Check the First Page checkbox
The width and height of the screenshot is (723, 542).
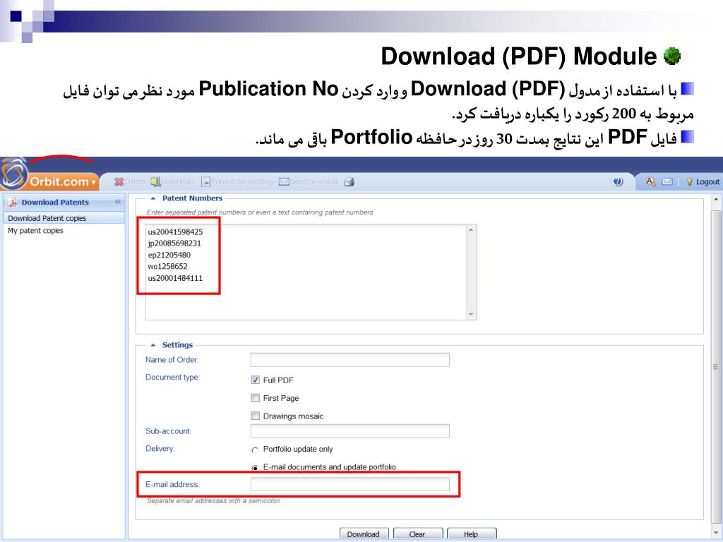click(255, 398)
